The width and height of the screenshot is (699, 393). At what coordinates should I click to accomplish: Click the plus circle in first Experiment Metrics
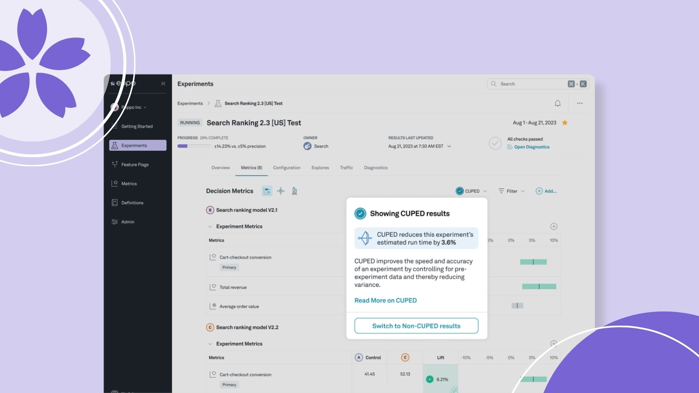[x=554, y=226]
